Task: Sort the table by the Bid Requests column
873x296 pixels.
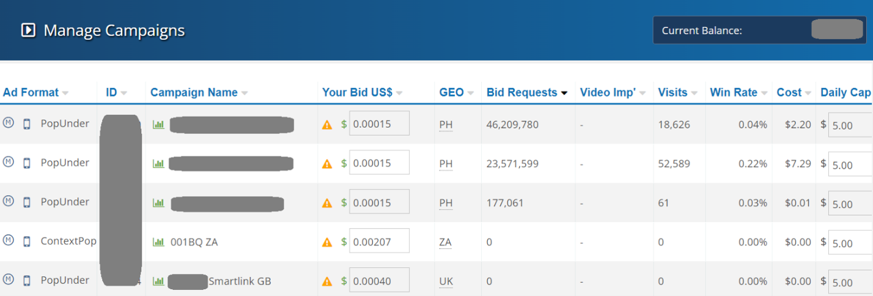Action: pos(527,92)
